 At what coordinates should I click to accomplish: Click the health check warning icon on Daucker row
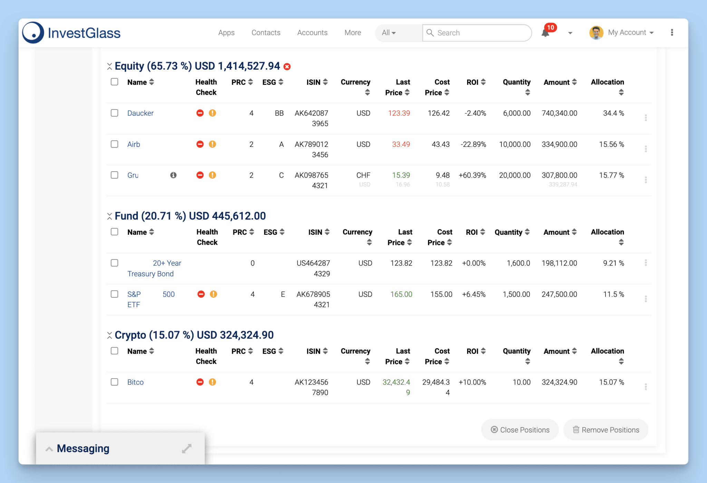(212, 113)
